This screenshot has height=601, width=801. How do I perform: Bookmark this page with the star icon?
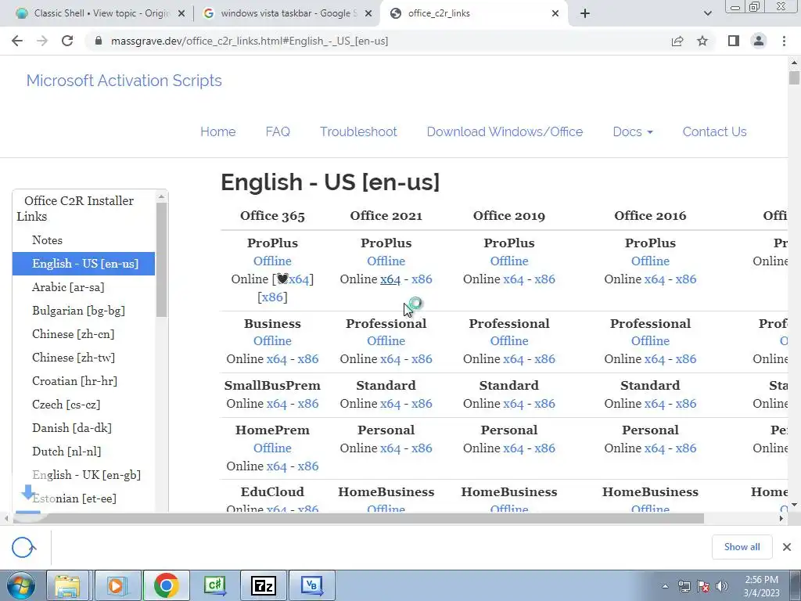702,41
